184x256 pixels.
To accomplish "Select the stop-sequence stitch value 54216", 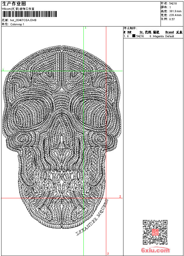I will 140,36.
